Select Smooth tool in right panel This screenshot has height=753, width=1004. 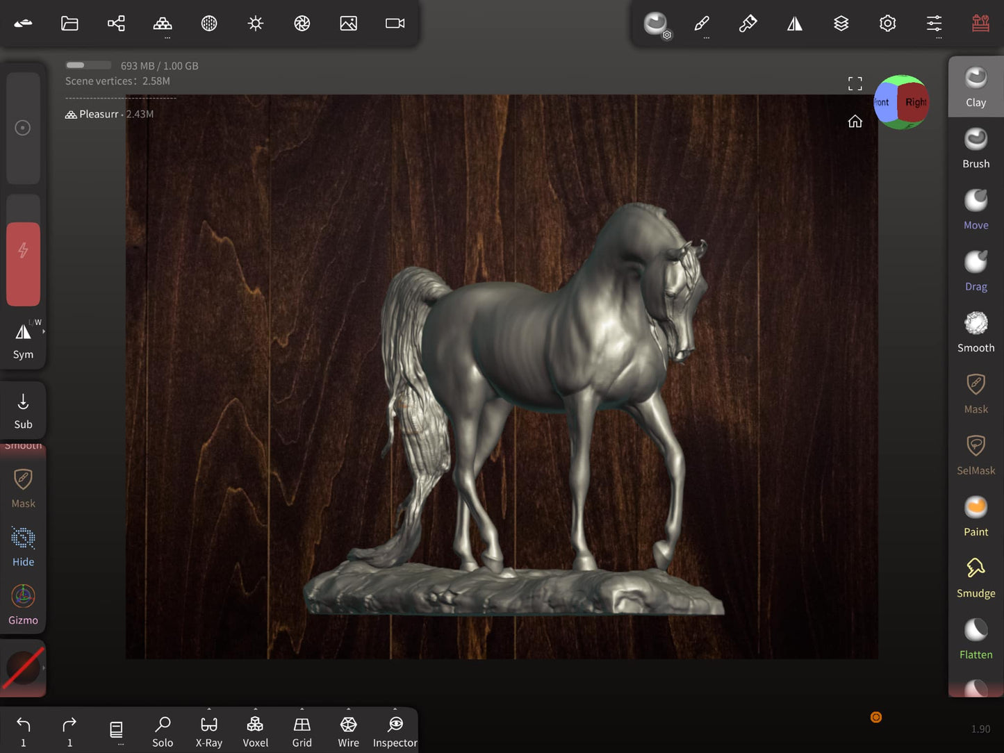pos(976,332)
